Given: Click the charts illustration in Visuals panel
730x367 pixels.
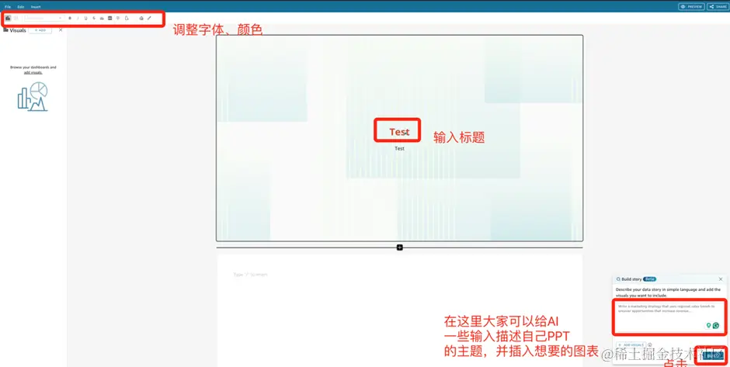Looking at the screenshot, I should pos(33,96).
